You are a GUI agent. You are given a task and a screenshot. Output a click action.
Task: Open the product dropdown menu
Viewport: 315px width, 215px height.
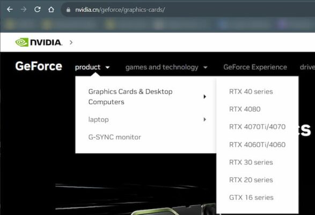[92, 67]
